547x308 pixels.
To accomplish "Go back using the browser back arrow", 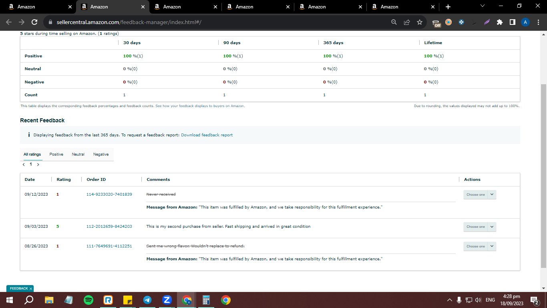I will (x=9, y=22).
